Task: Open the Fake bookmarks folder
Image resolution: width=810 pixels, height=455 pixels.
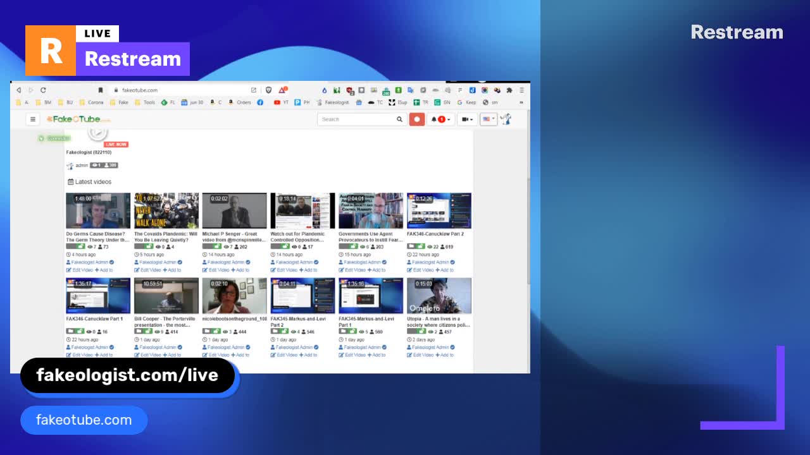Action: pos(119,102)
